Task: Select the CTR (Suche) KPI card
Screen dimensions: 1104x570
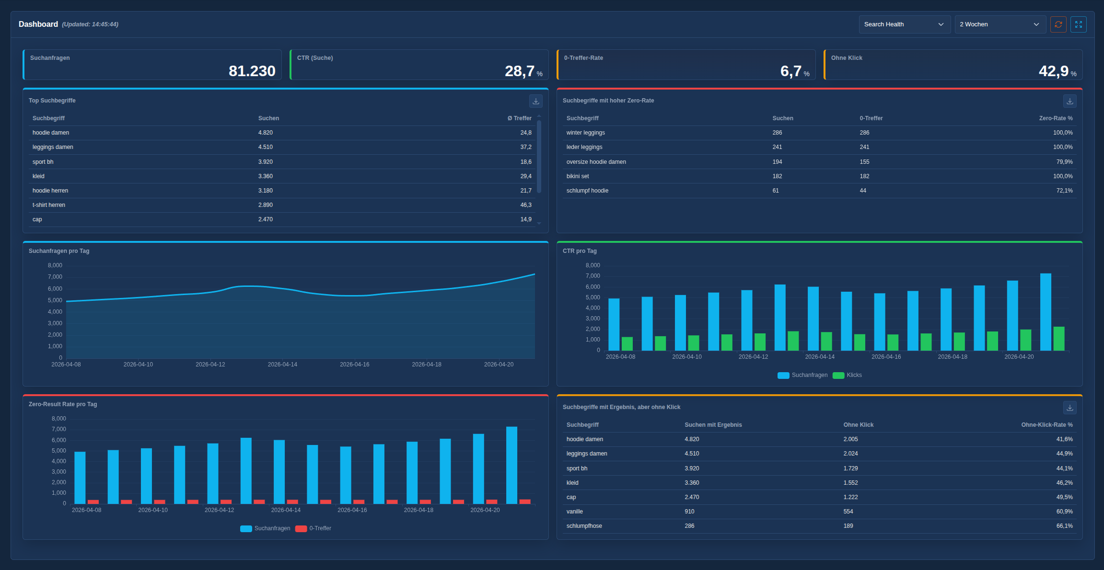Action: (419, 65)
